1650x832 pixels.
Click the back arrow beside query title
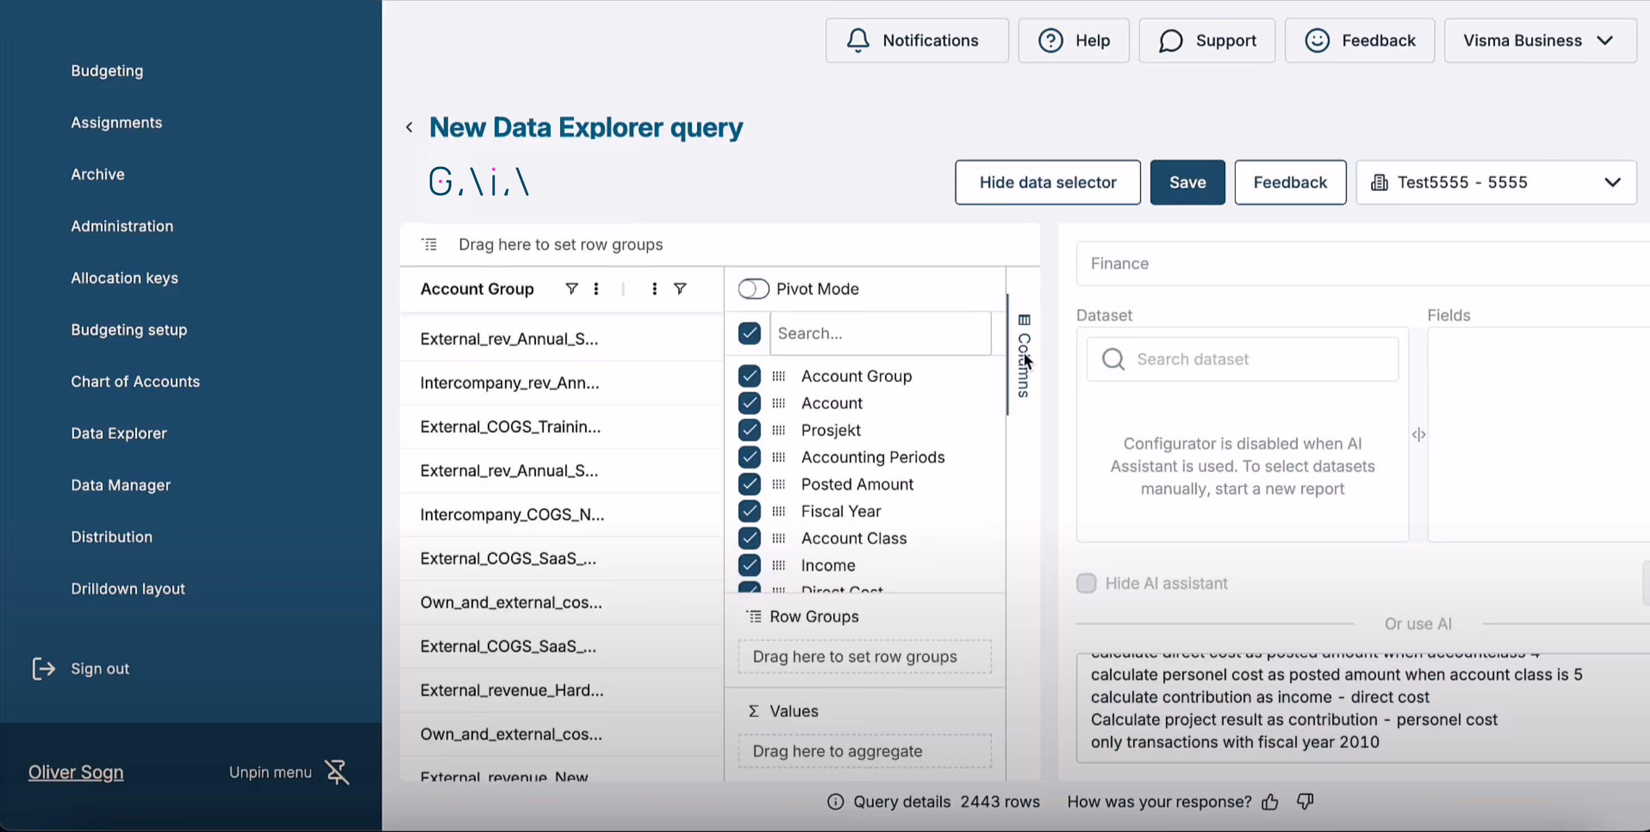(x=409, y=128)
